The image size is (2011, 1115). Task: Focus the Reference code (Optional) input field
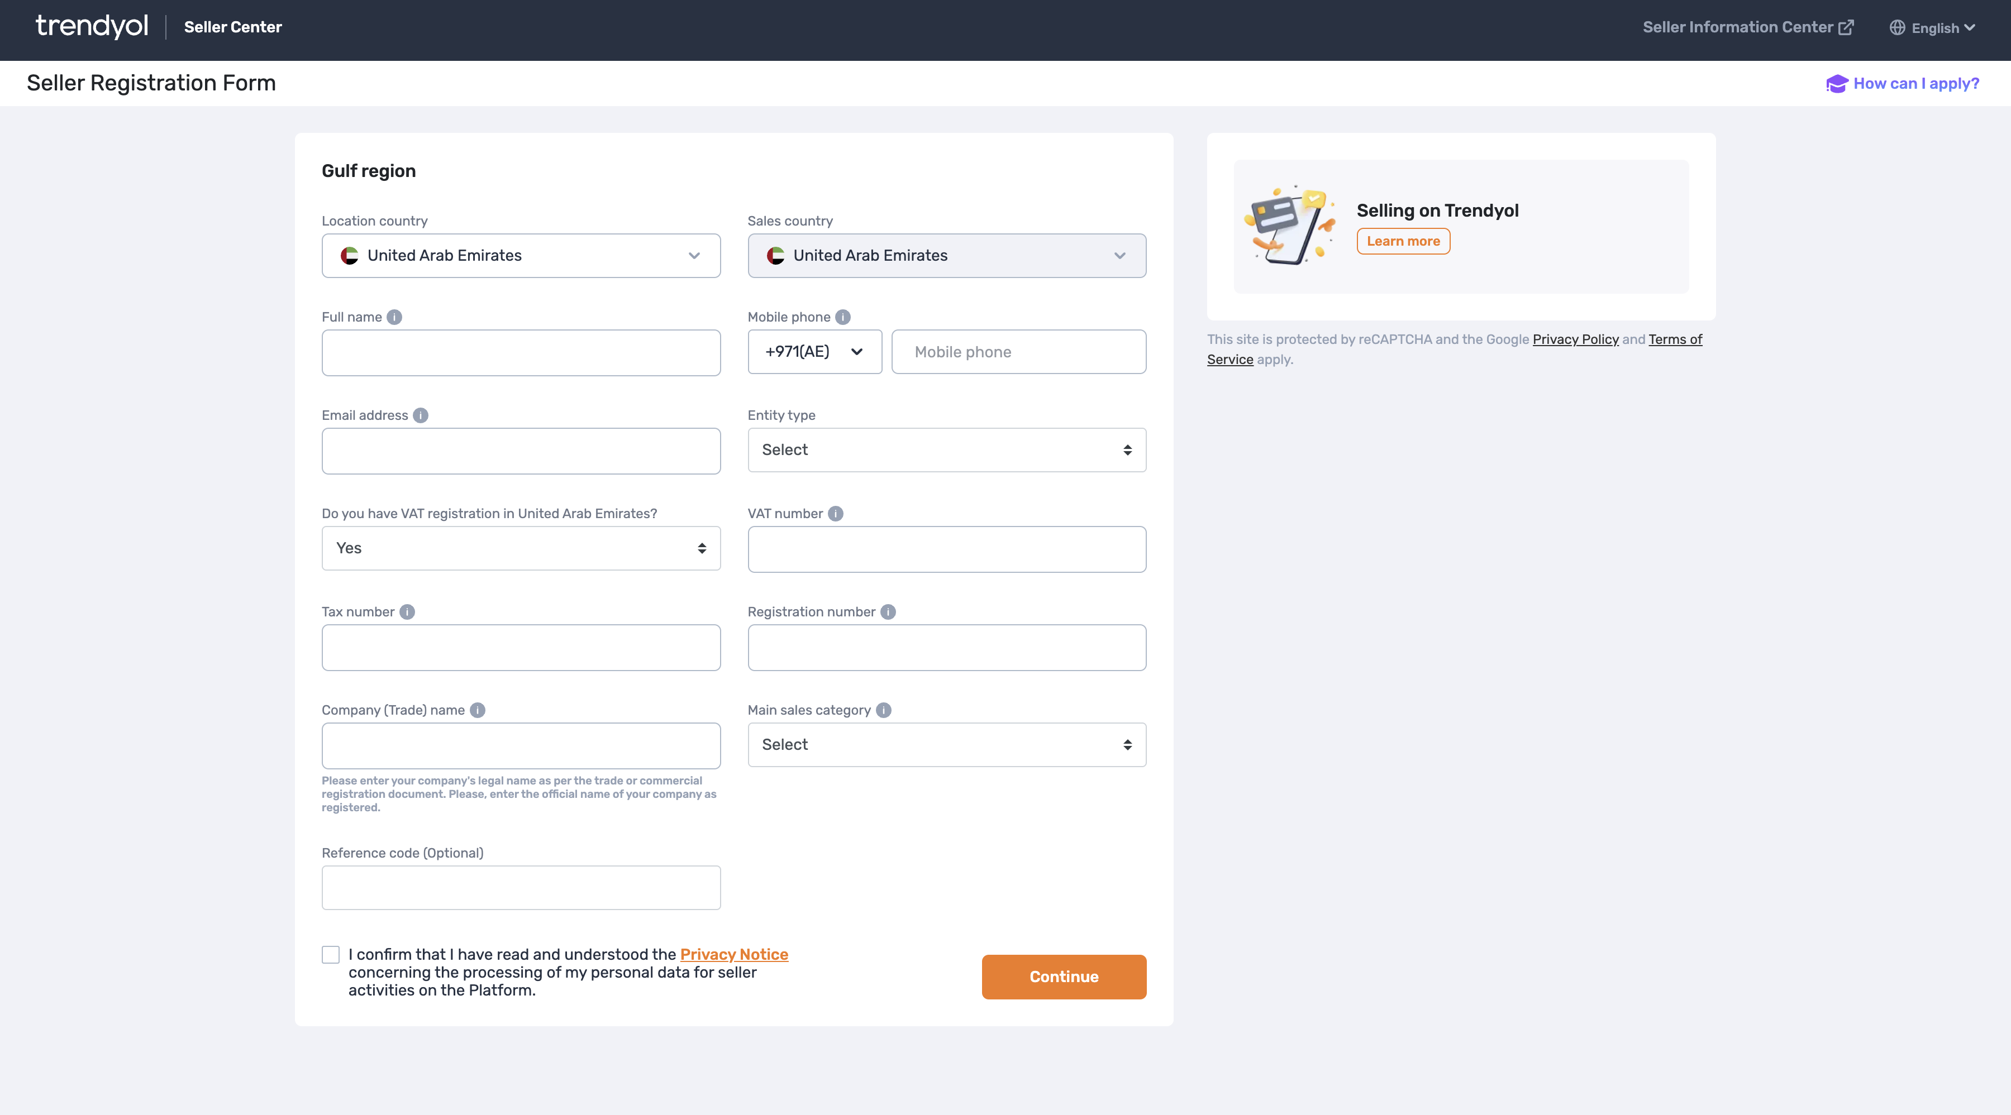pyautogui.click(x=521, y=887)
